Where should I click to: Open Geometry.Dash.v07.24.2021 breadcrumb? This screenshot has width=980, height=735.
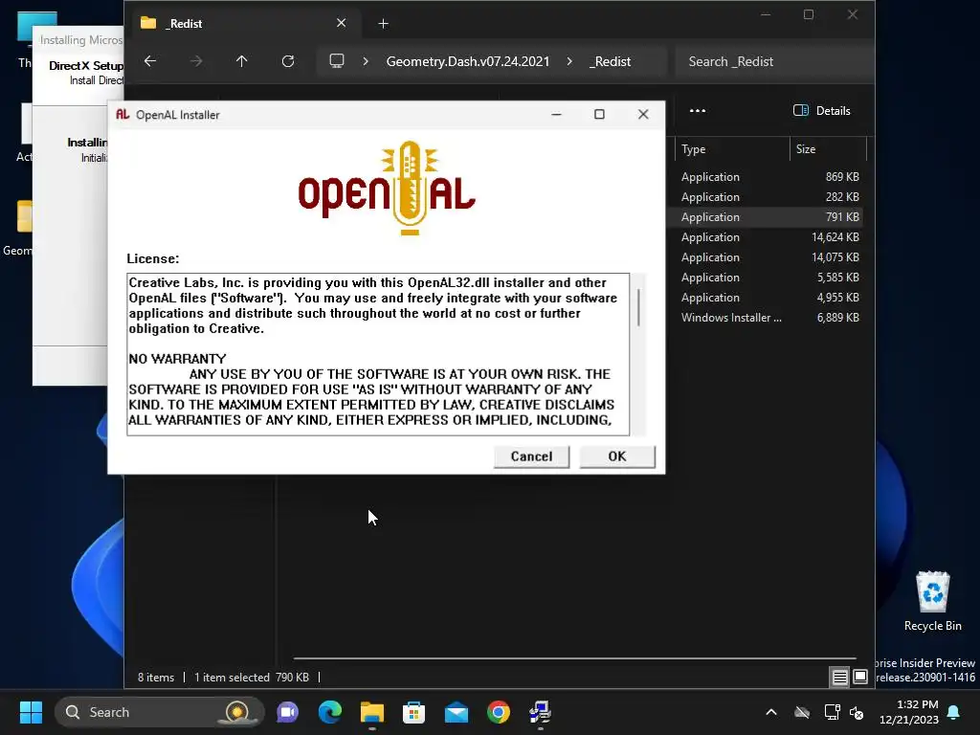[x=467, y=61]
